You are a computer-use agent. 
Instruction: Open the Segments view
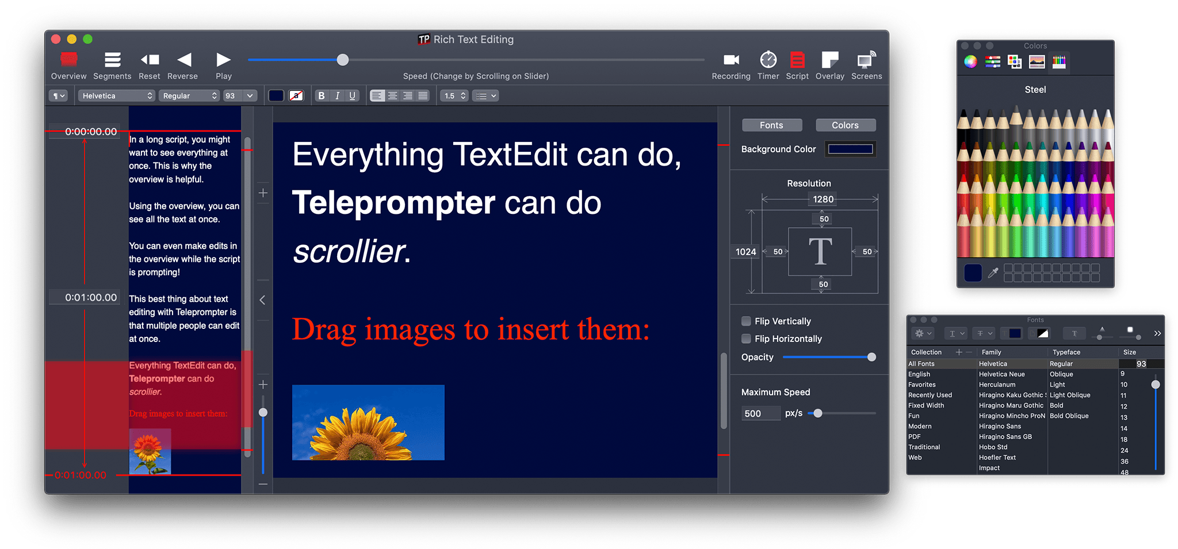point(112,66)
